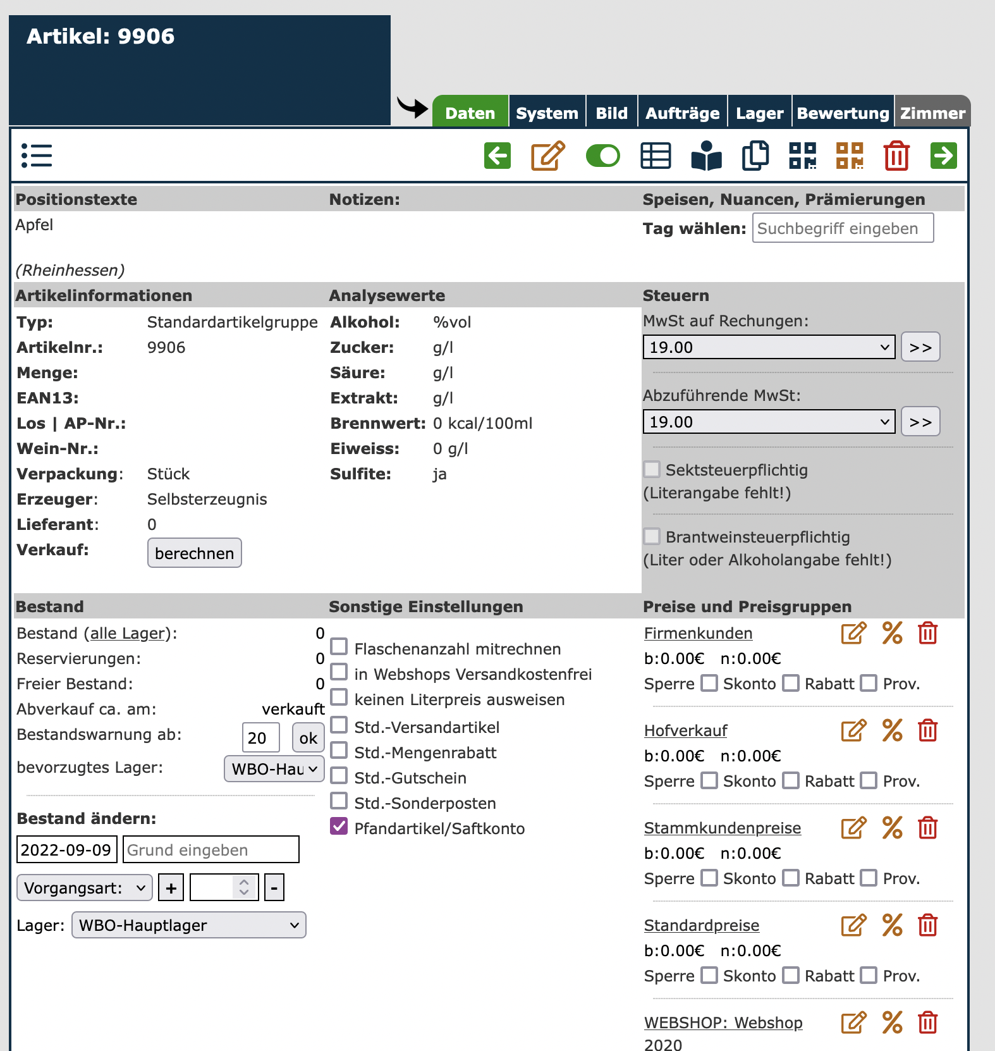Open MwSt auf Rechungen dropdown
Viewport: 995px width, 1051px height.
point(769,347)
